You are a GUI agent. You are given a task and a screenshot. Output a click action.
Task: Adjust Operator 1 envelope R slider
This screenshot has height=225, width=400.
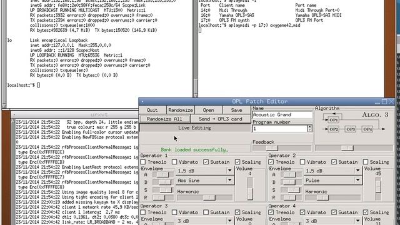163,197
